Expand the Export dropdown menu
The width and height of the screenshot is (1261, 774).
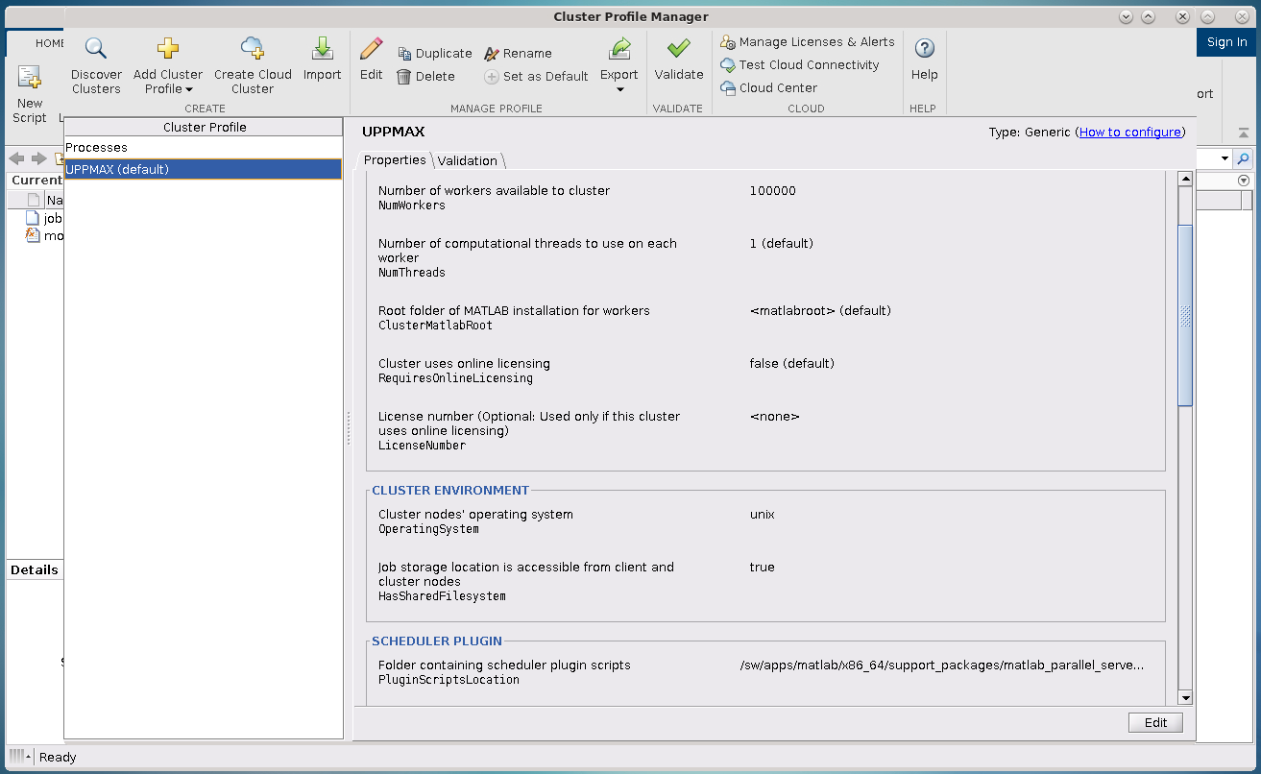point(619,89)
